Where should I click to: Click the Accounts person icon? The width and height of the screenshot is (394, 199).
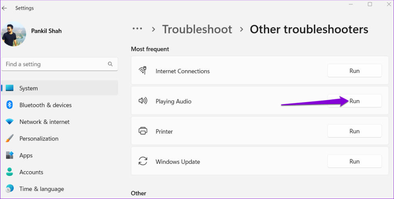click(10, 172)
